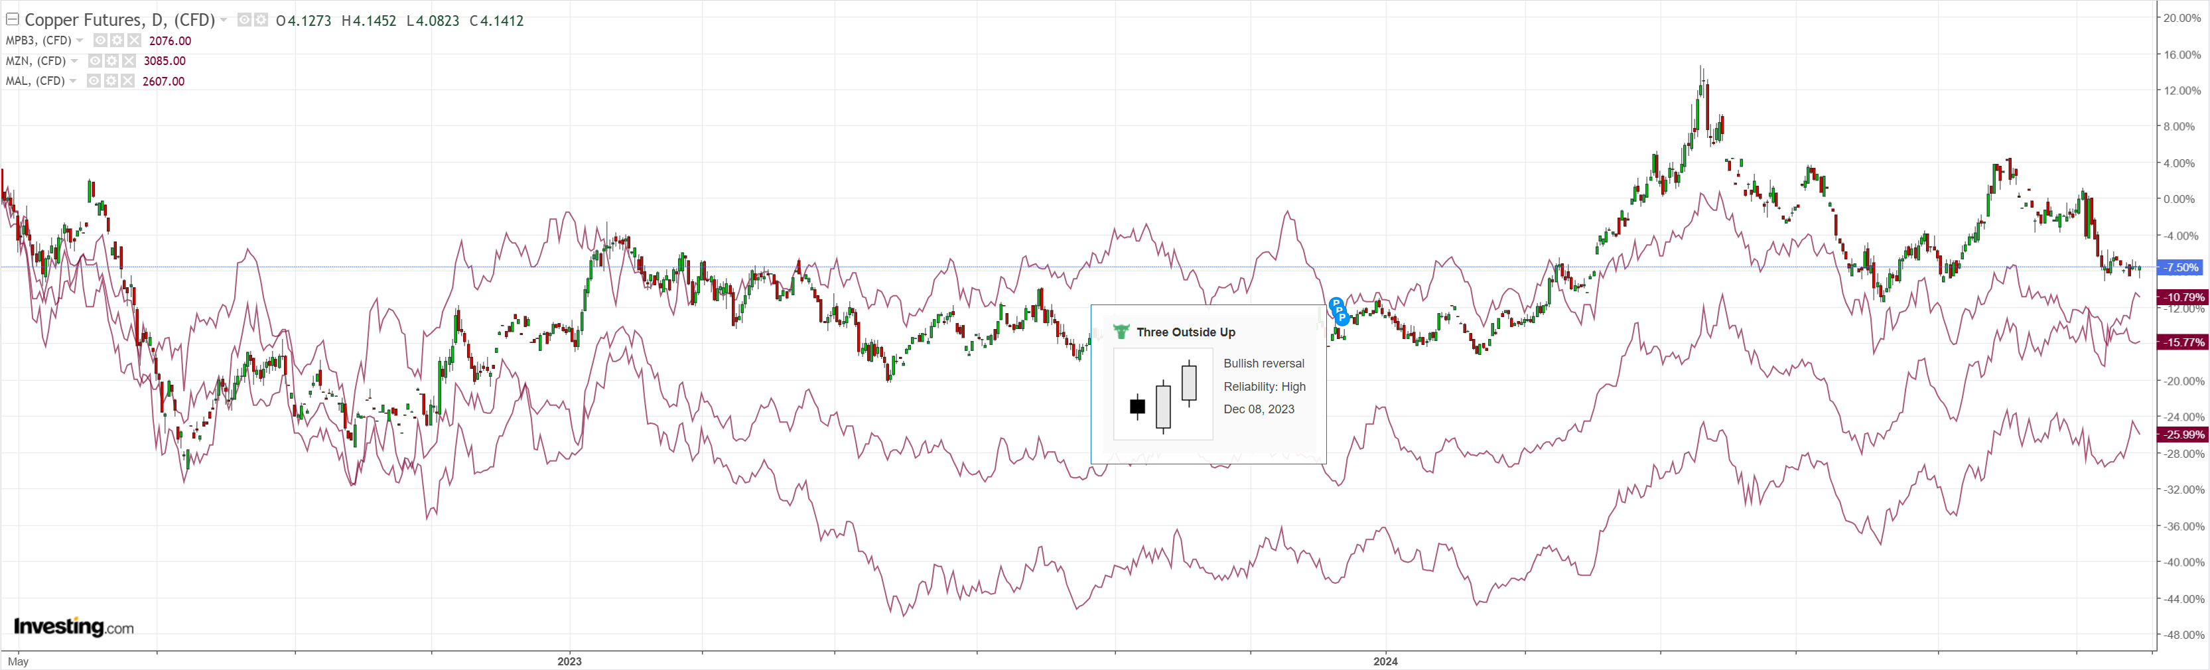Viewport: 2210px width, 670px height.
Task: Click the Investing.com logo link
Action: click(x=74, y=626)
